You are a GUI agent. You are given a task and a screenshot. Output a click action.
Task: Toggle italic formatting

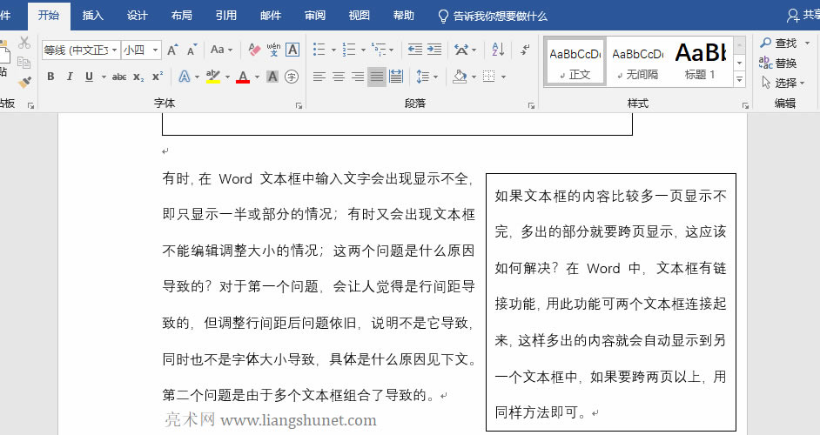point(70,77)
